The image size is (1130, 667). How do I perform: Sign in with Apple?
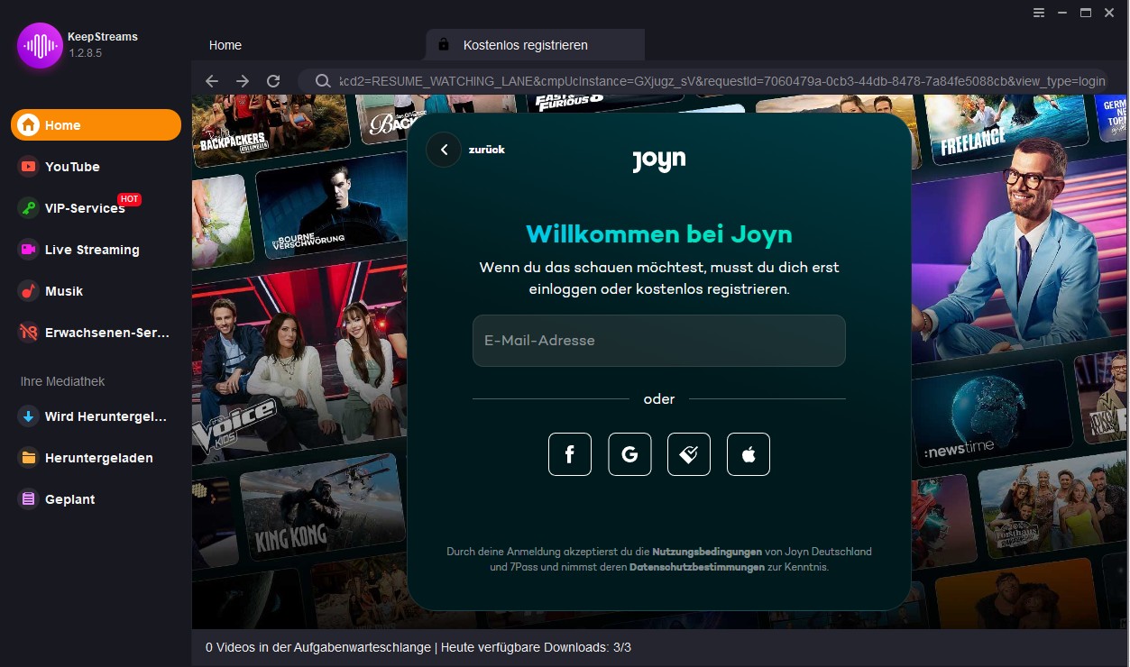(x=748, y=454)
